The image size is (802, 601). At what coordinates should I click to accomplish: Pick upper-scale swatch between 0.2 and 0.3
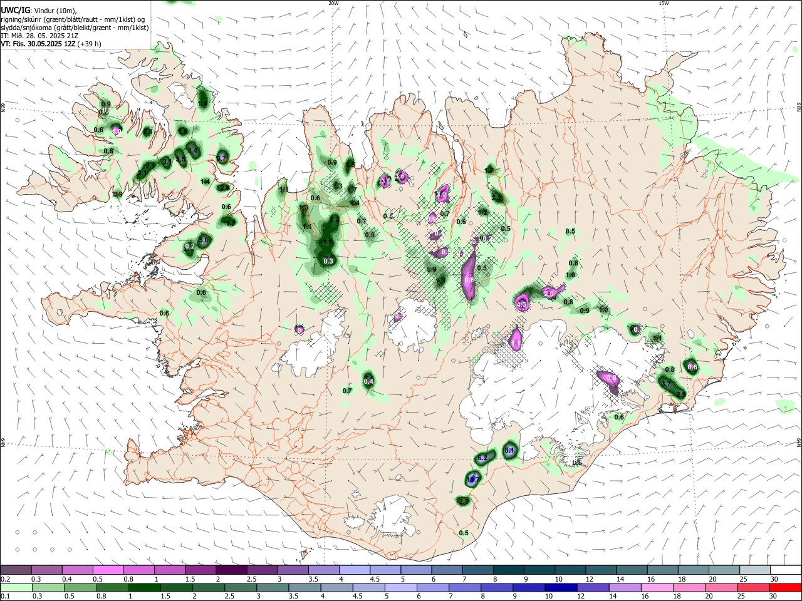click(x=16, y=570)
